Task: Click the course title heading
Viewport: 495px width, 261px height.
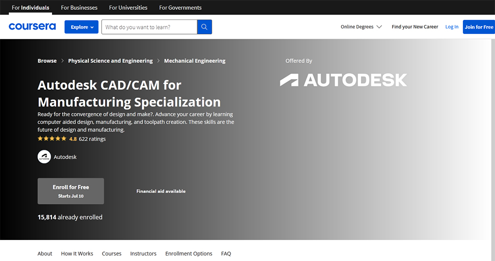Action: (129, 93)
